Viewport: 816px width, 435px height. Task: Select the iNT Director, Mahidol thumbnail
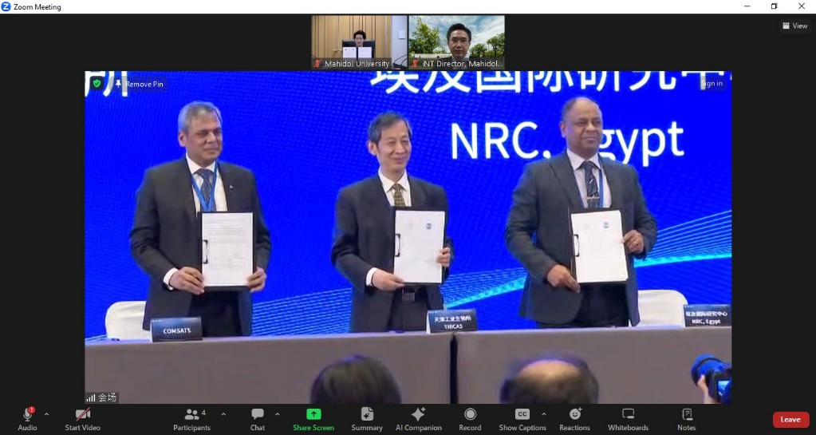456,42
